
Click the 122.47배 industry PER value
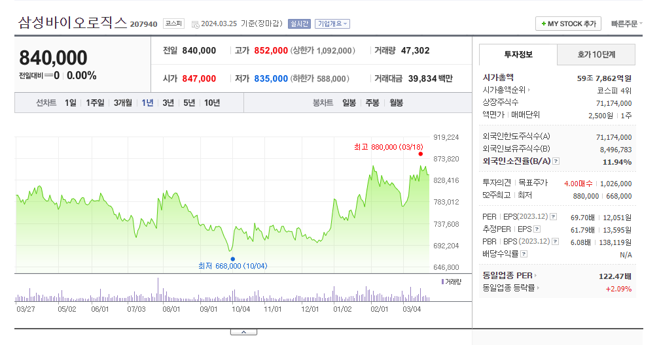(x=615, y=276)
